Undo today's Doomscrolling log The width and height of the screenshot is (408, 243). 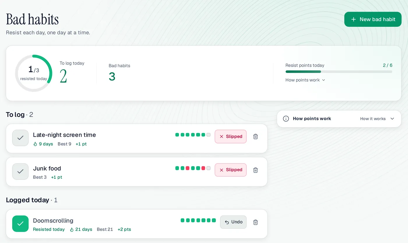(233, 222)
